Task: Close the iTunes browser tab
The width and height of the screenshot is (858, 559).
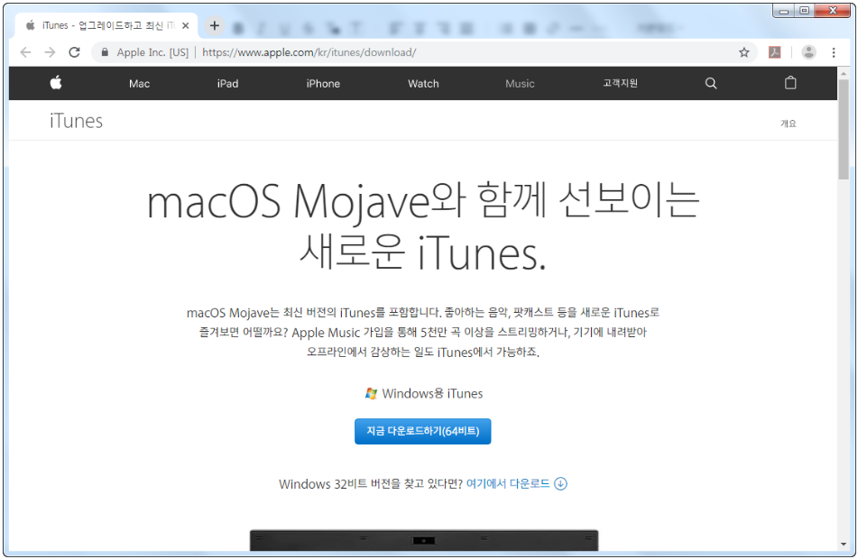Action: (x=186, y=25)
